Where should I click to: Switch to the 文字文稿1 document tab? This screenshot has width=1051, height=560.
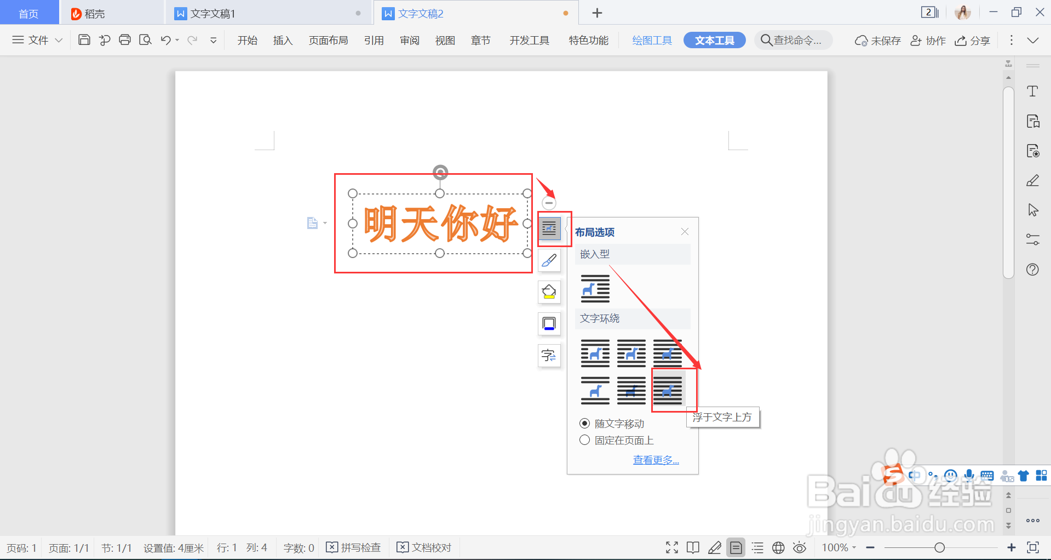click(213, 13)
